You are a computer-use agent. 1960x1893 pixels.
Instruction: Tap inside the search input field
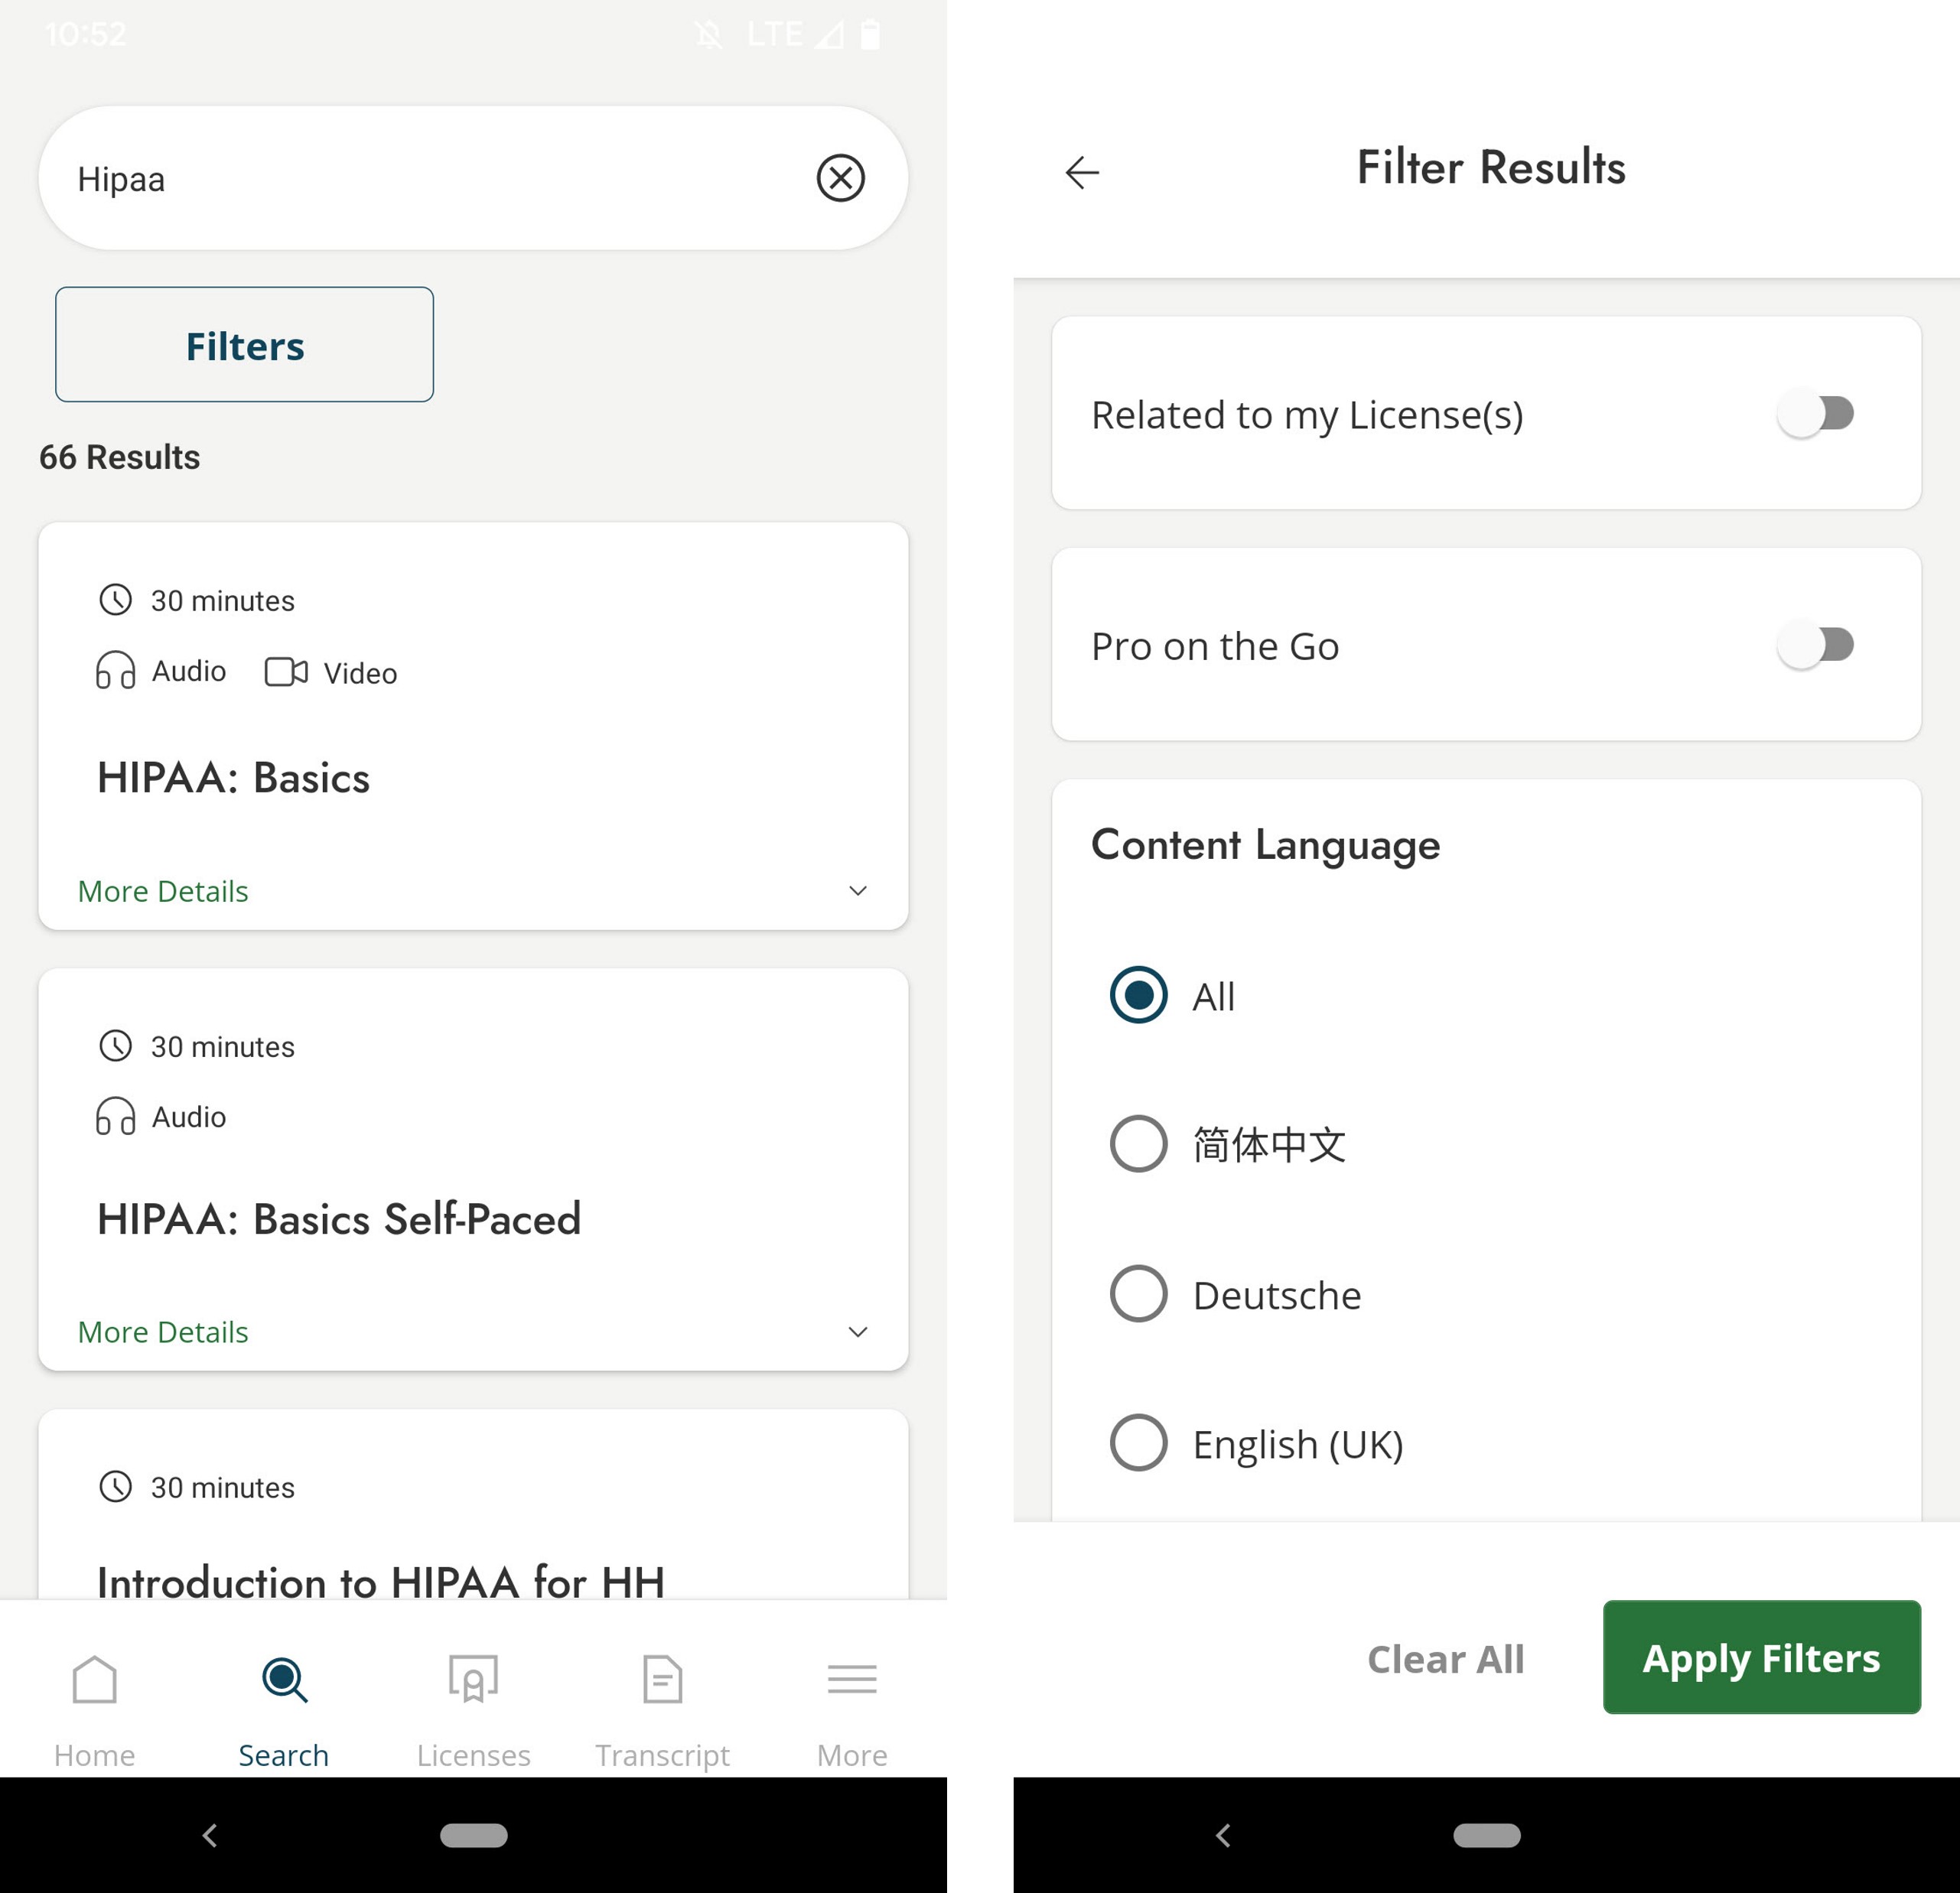point(400,178)
